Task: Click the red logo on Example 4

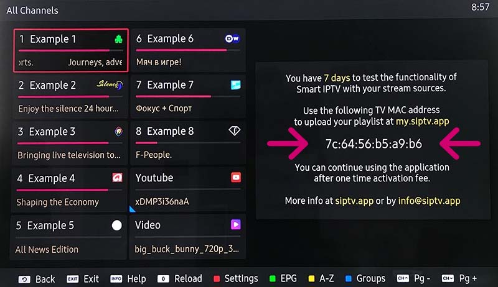Action: tap(117, 178)
